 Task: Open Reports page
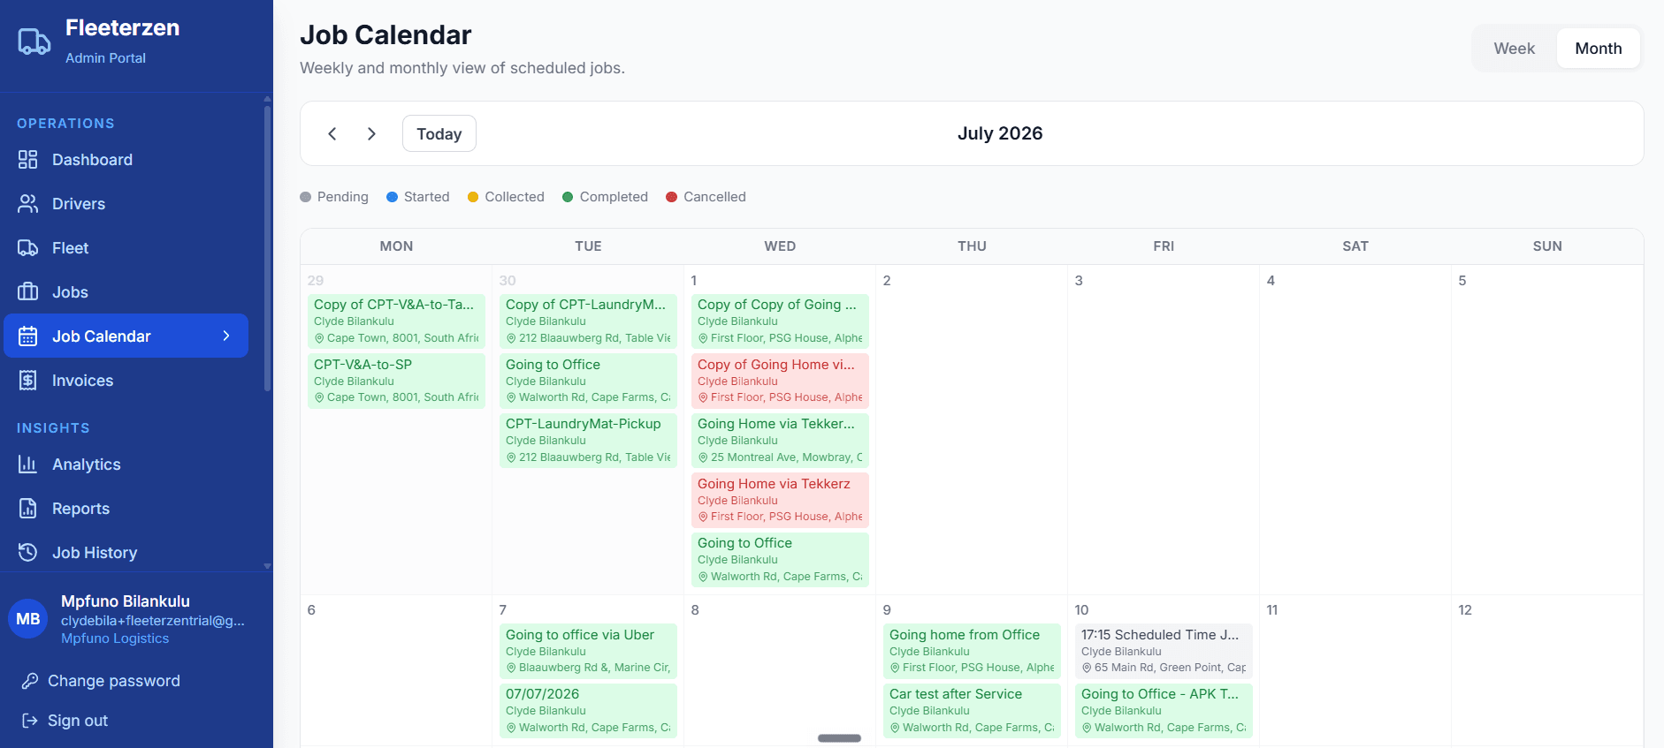(126, 509)
